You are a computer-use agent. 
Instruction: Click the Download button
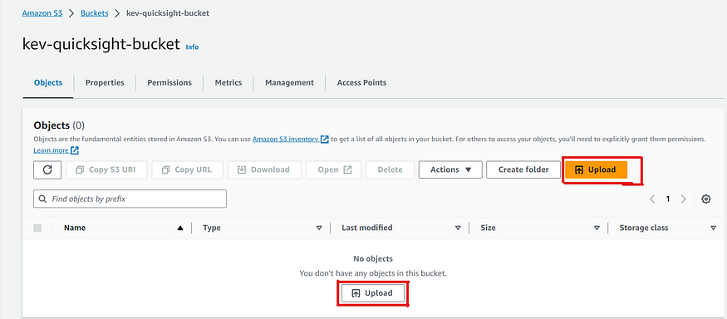(264, 169)
